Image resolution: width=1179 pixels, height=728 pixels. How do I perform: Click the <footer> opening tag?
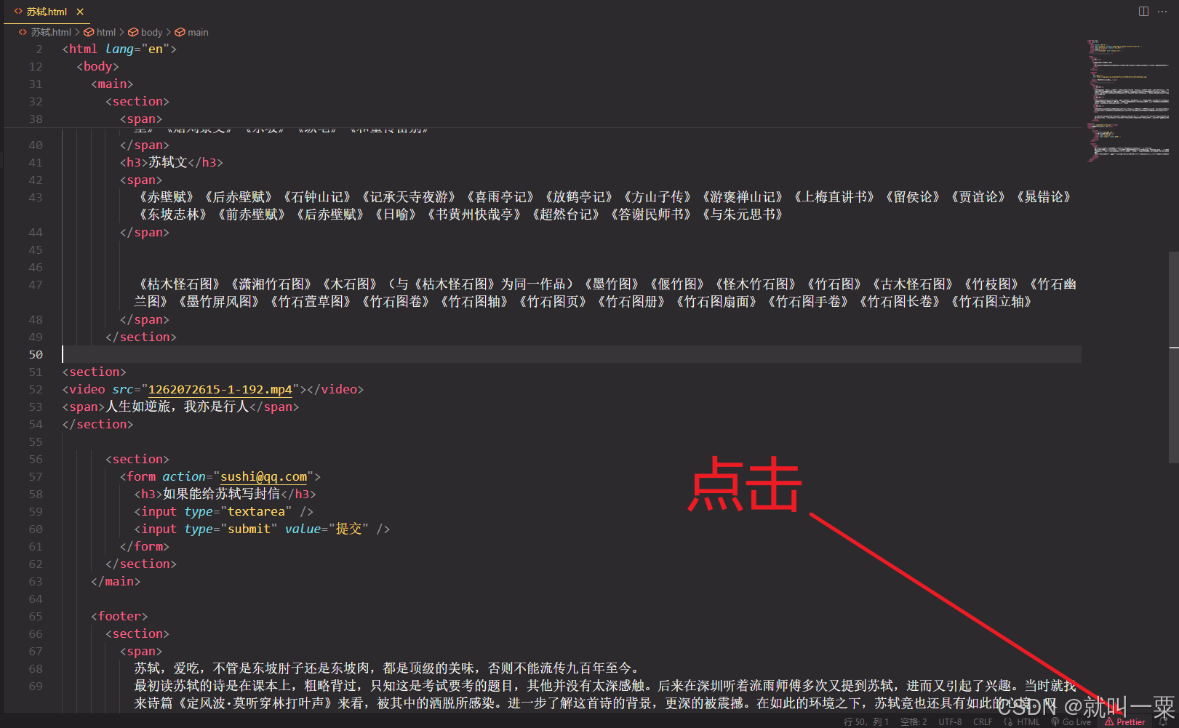[x=119, y=616]
